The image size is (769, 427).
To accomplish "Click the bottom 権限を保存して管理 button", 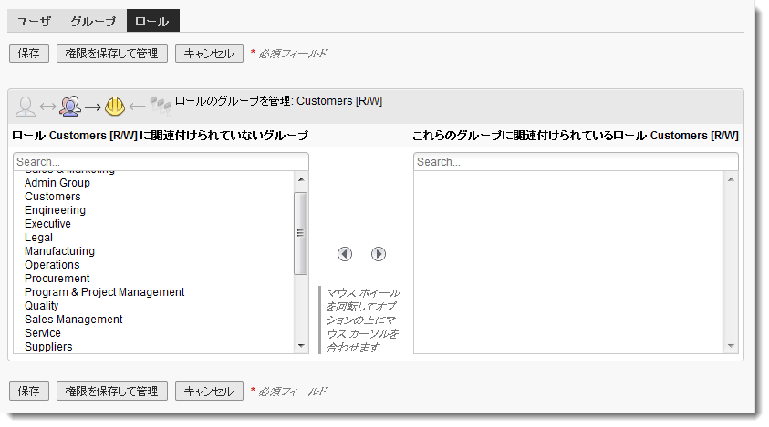I will click(x=112, y=391).
